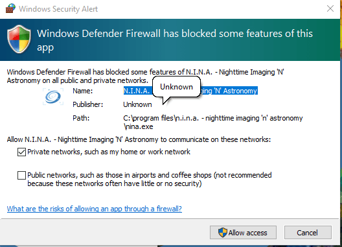Click the N.I.N.A. galaxy app icon
The image size is (342, 247).
pos(53,97)
